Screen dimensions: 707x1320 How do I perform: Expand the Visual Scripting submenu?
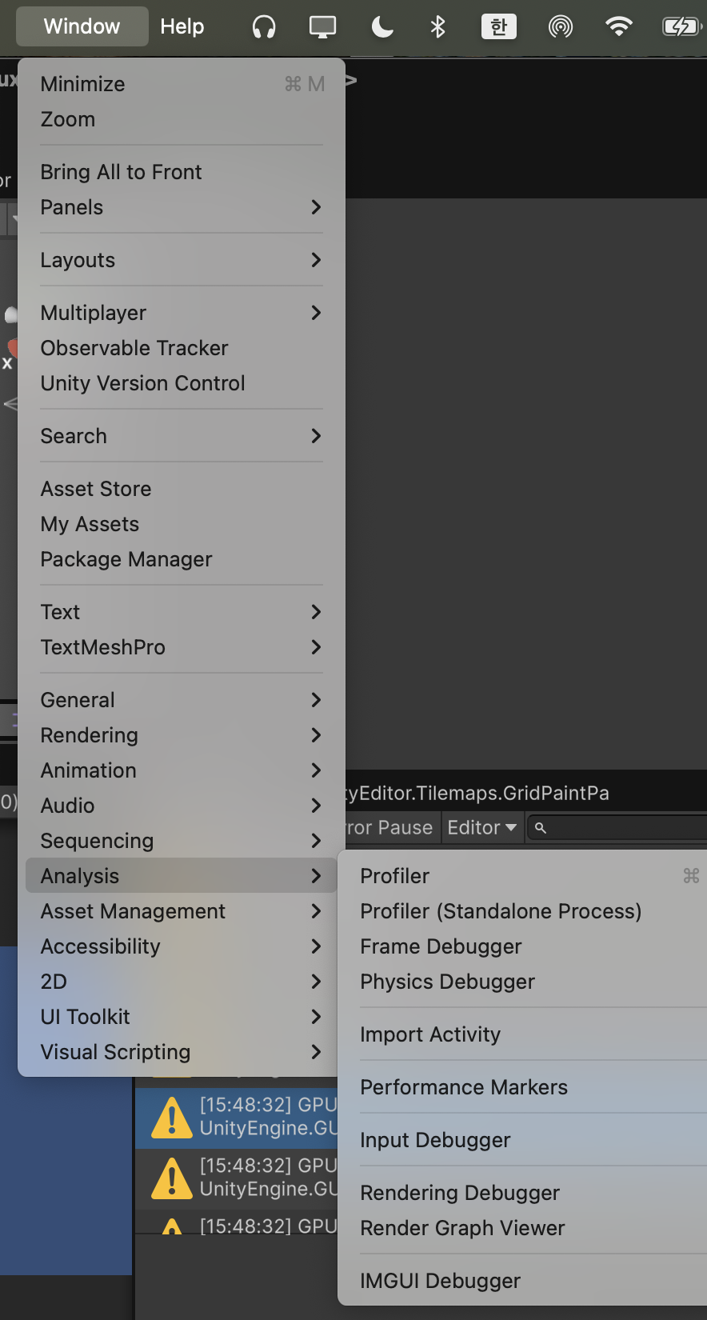point(182,1052)
